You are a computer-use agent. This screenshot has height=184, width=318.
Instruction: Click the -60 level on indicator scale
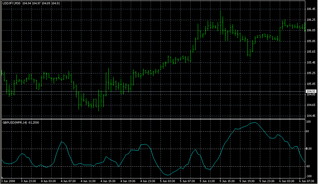(308, 166)
